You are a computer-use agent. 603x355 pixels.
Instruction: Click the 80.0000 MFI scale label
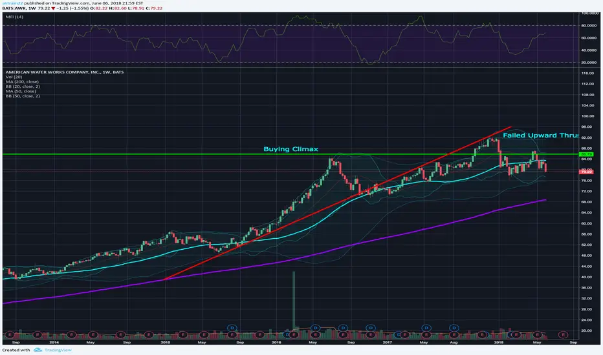pos(589,26)
